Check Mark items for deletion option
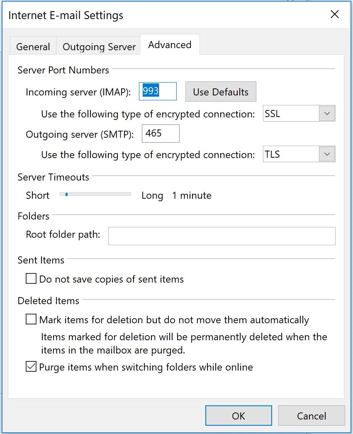Image resolution: width=353 pixels, height=434 pixels. pos(31,319)
